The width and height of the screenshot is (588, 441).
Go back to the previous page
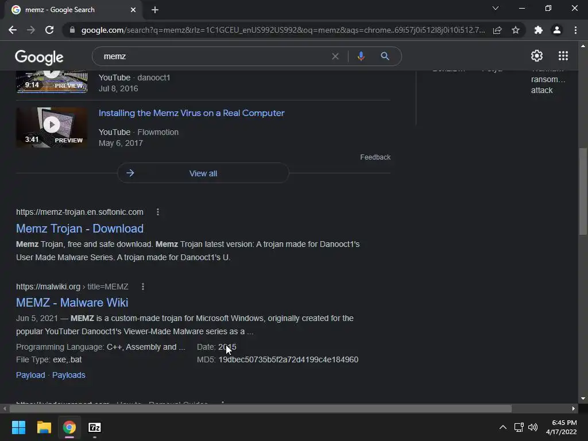(13, 30)
